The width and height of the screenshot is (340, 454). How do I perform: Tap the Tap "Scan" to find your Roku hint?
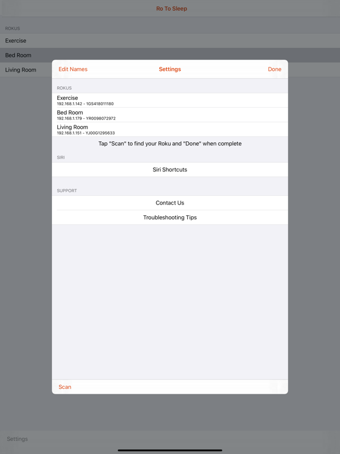[170, 144]
